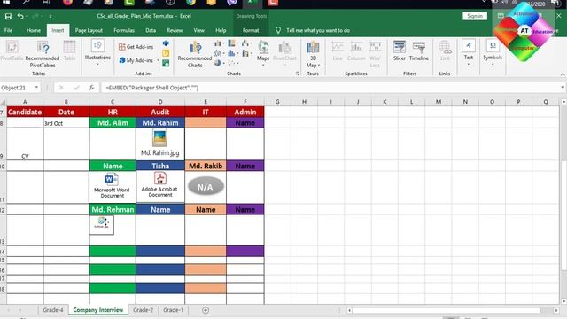The image size is (567, 319).
Task: Switch to the Grade-1 sheet
Action: 173,310
